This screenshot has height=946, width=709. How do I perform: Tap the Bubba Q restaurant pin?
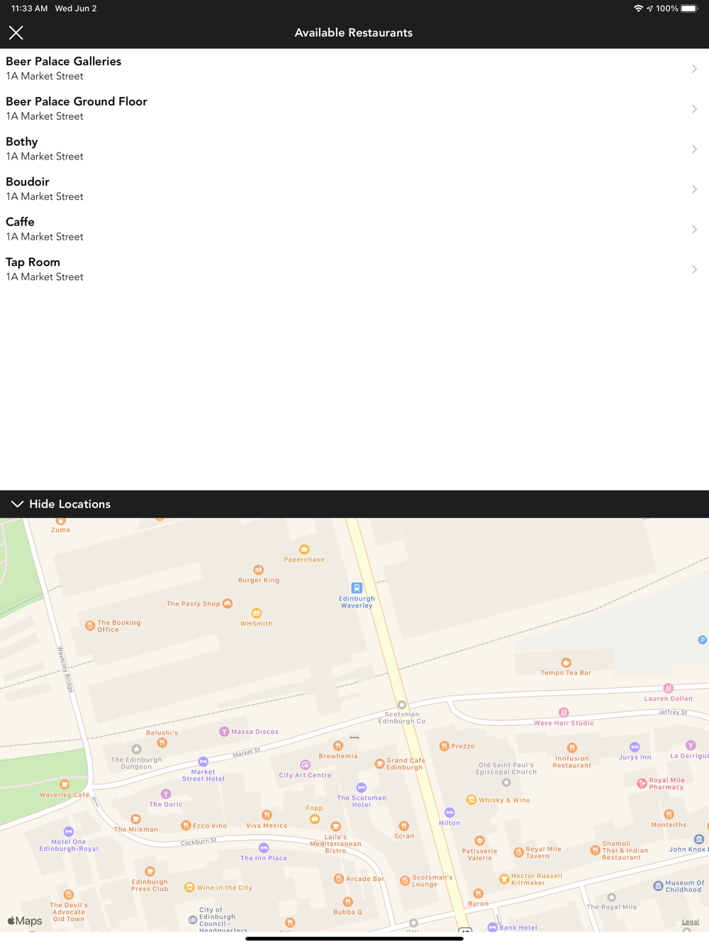click(x=347, y=901)
